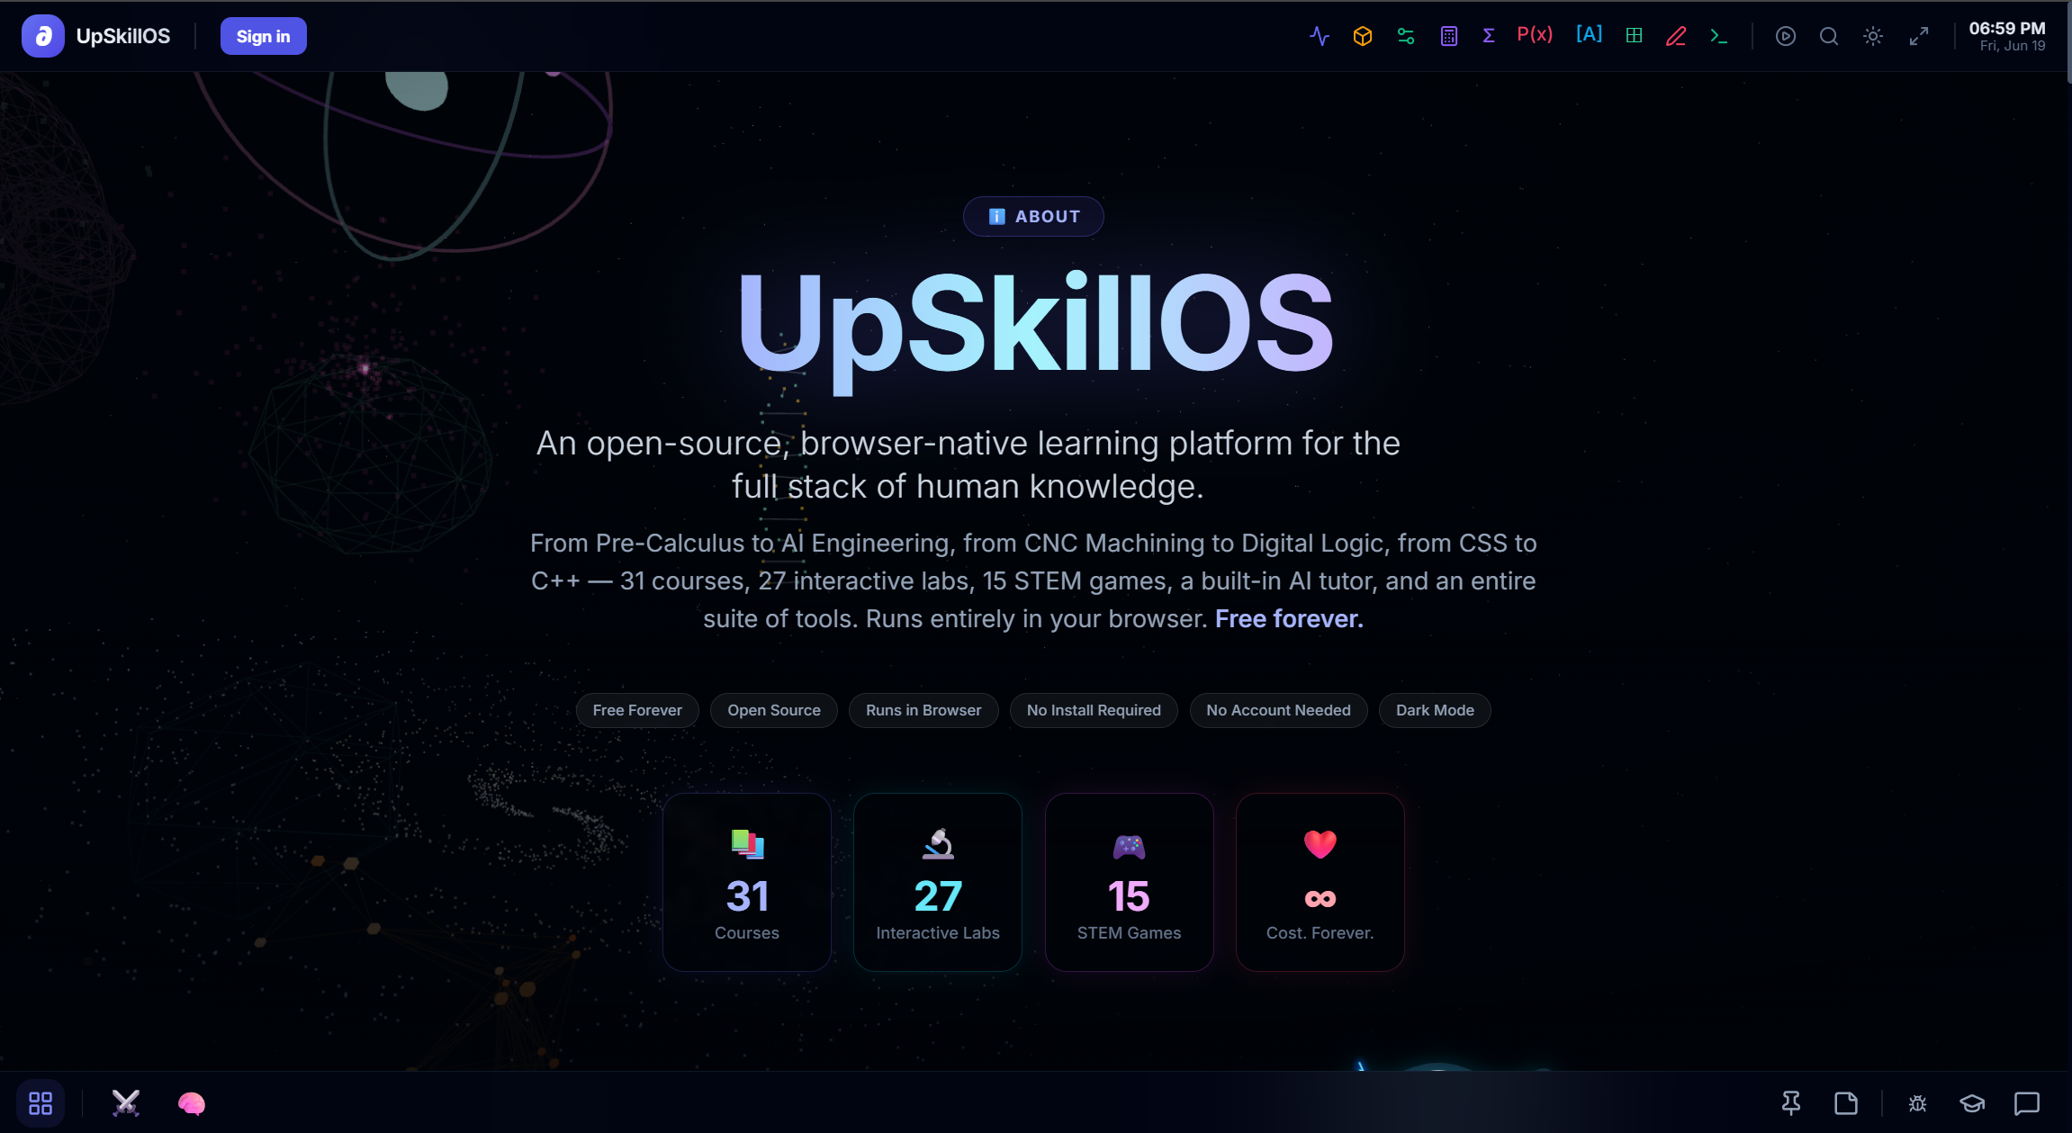Image resolution: width=2072 pixels, height=1133 pixels.
Task: Click the books icon on Courses card
Action: (747, 844)
